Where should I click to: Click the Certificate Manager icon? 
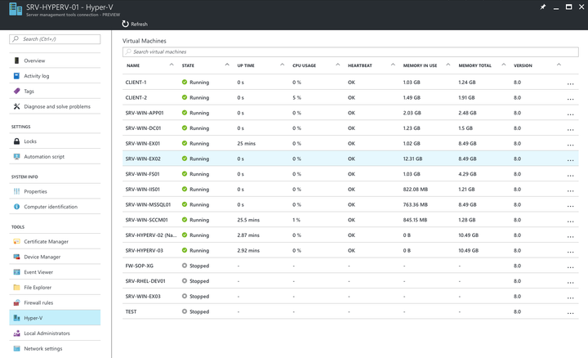16,242
